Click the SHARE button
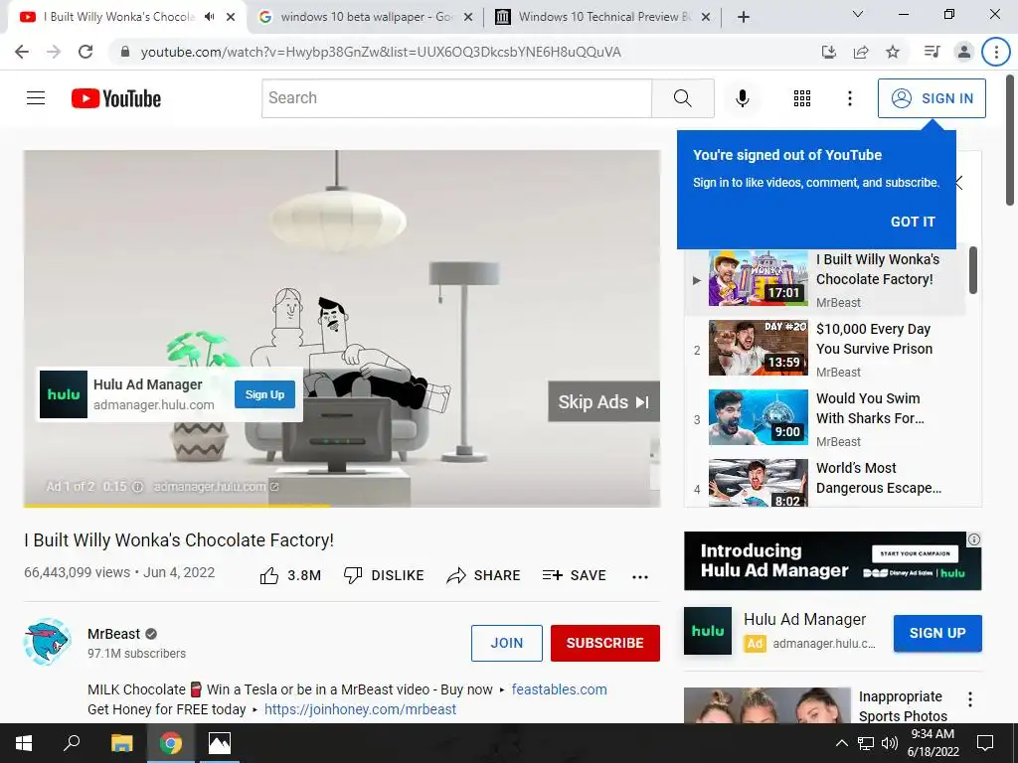1018x763 pixels. coord(484,575)
